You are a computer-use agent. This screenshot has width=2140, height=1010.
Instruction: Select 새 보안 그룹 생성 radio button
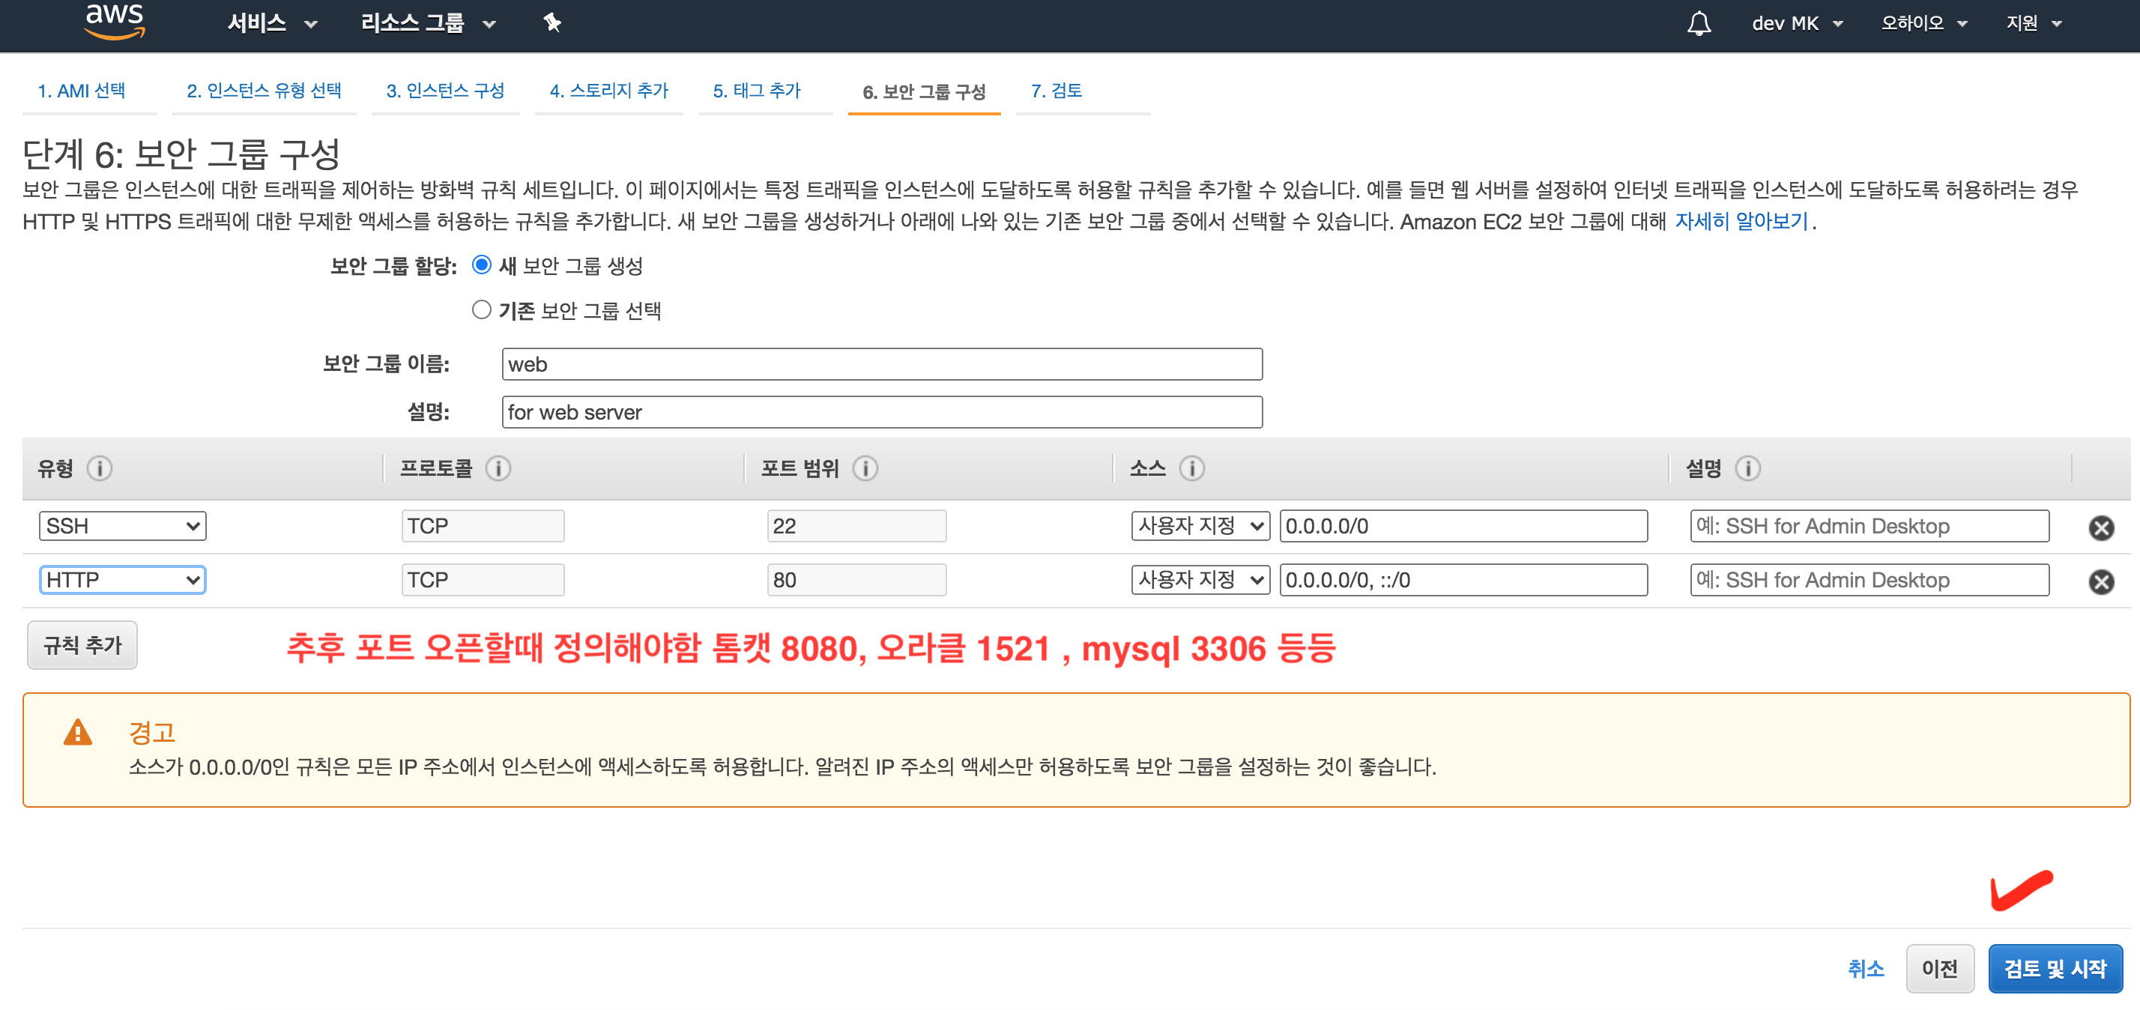point(481,265)
